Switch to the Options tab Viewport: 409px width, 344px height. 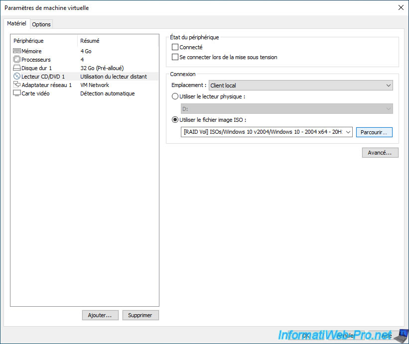click(41, 24)
